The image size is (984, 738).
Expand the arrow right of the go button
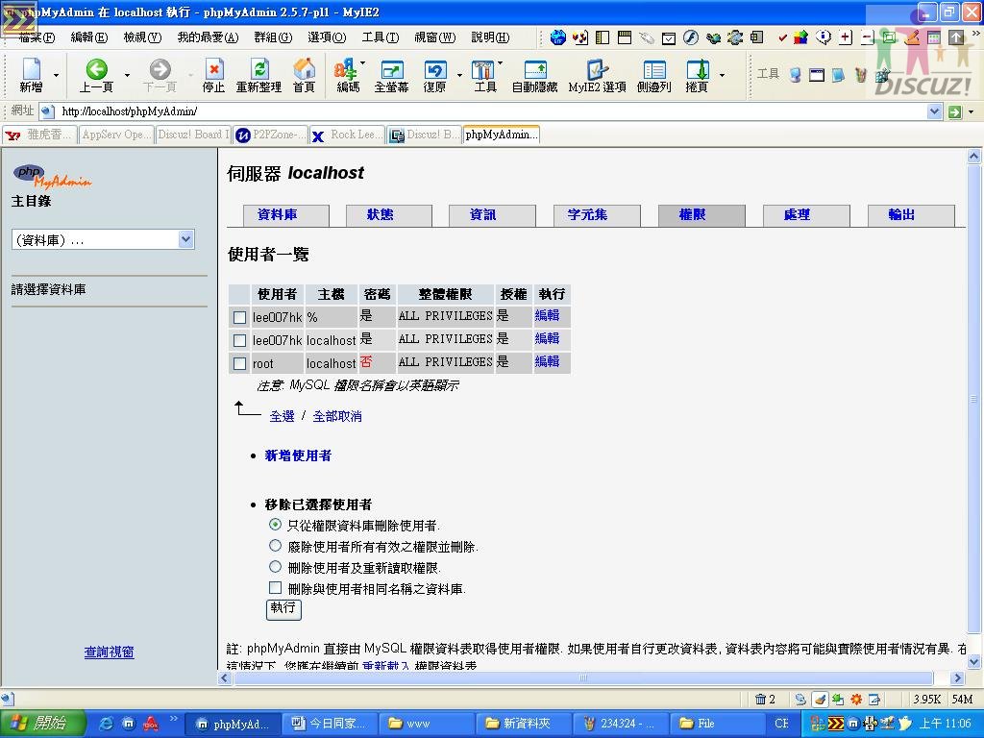[971, 111]
